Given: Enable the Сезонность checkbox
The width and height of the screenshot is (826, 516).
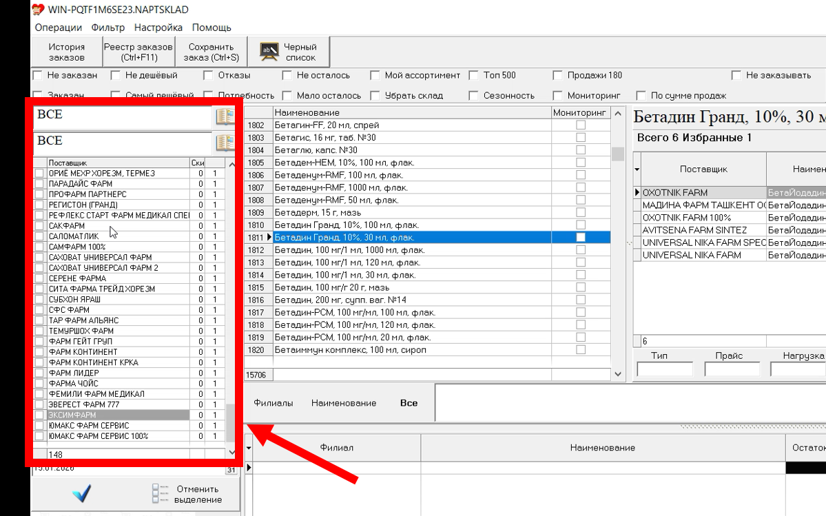Looking at the screenshot, I should point(473,95).
